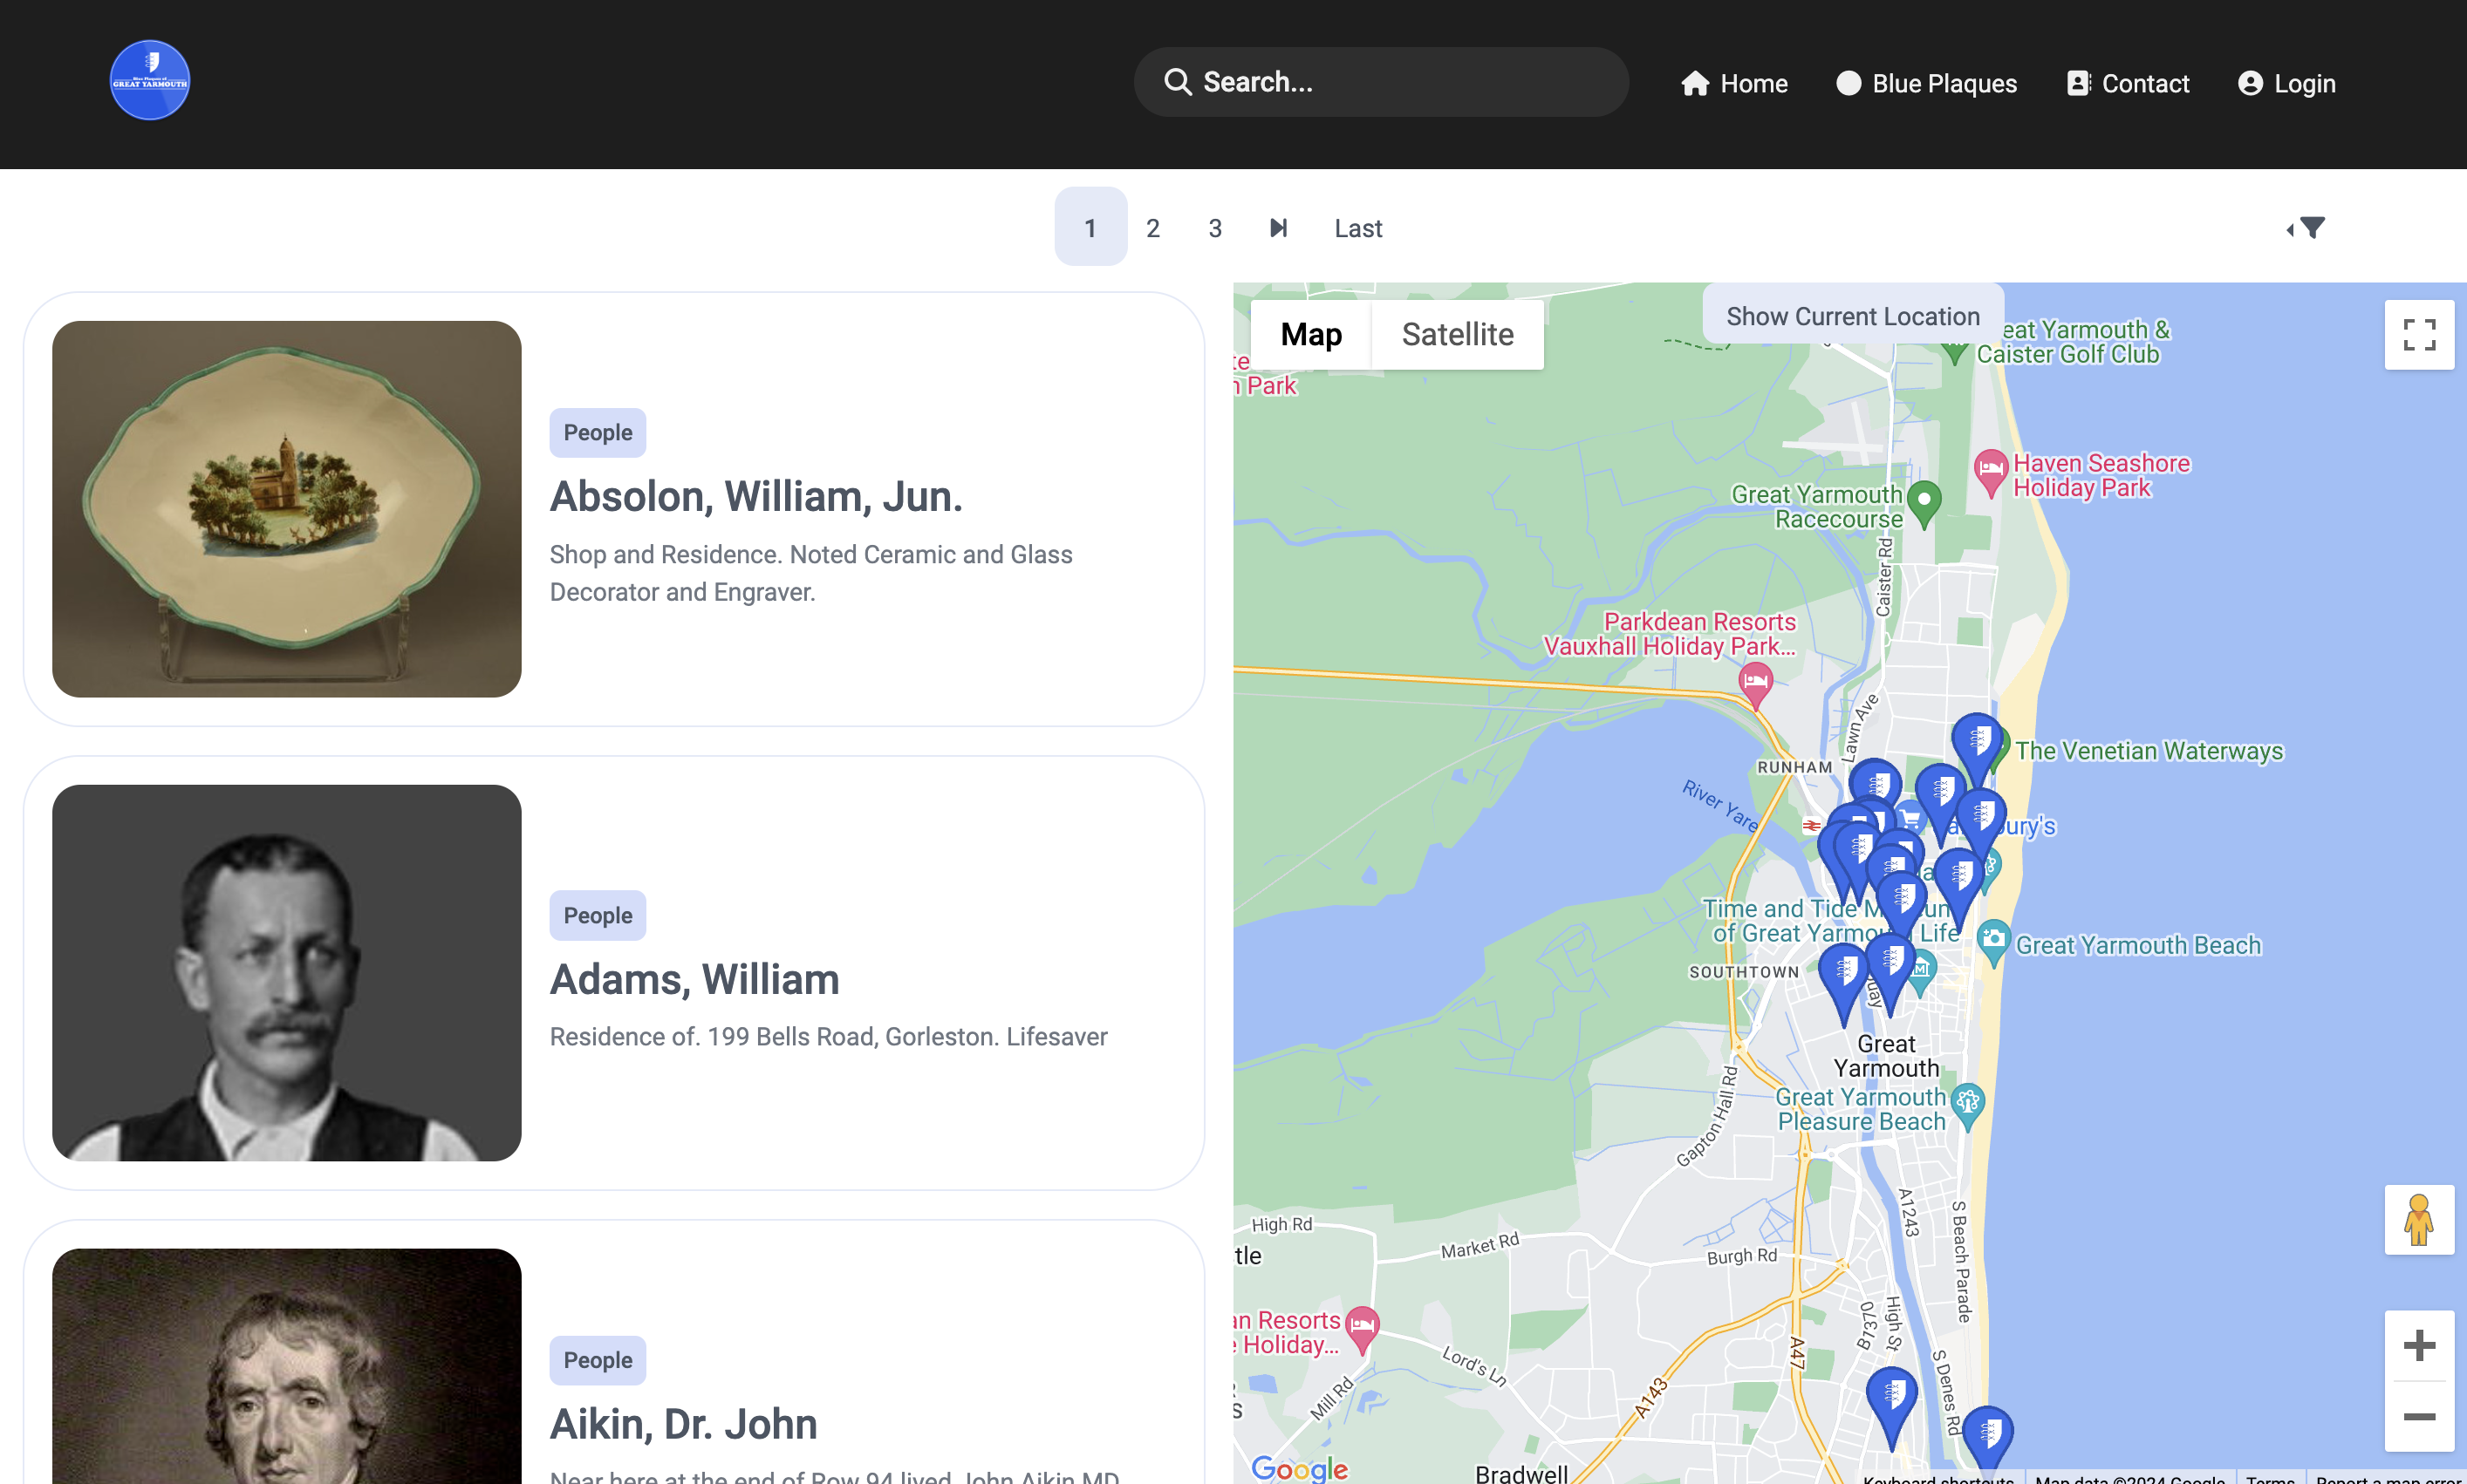The width and height of the screenshot is (2467, 1484).
Task: Click the Haven Seashore Holiday Park pin
Action: tap(1990, 472)
